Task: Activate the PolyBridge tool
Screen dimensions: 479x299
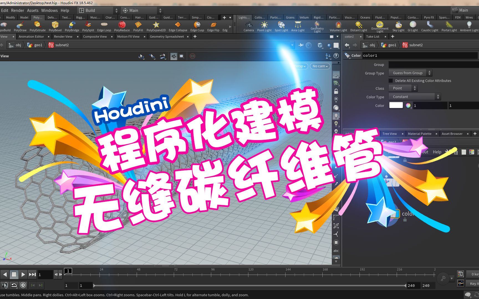Action: (x=72, y=26)
